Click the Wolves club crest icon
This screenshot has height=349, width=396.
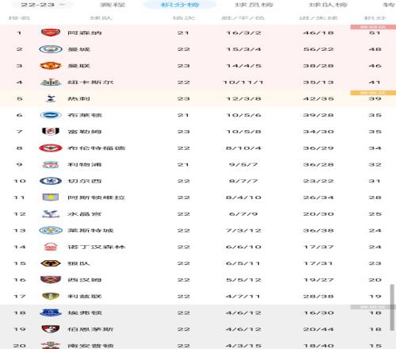(51, 263)
